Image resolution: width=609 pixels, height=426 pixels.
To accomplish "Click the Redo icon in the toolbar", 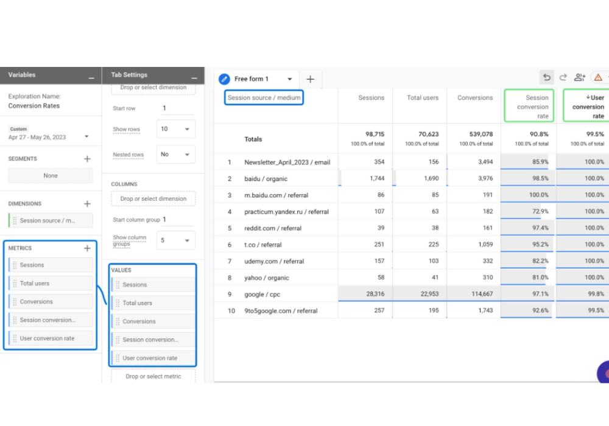I will click(x=563, y=77).
